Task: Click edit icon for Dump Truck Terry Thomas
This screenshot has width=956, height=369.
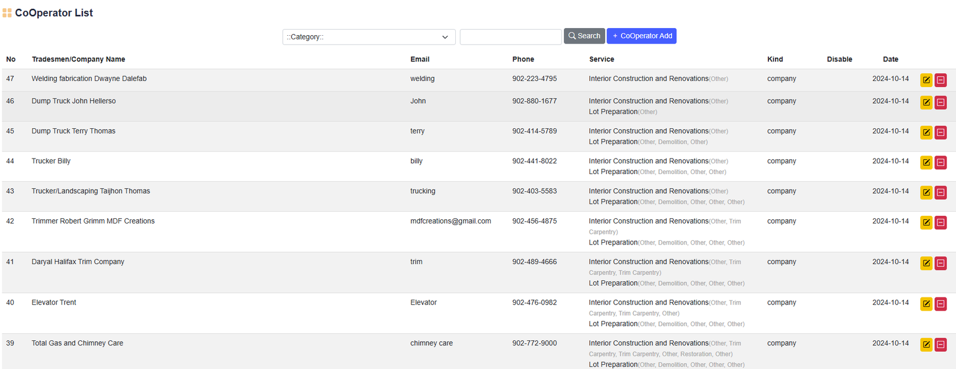Action: click(x=926, y=132)
